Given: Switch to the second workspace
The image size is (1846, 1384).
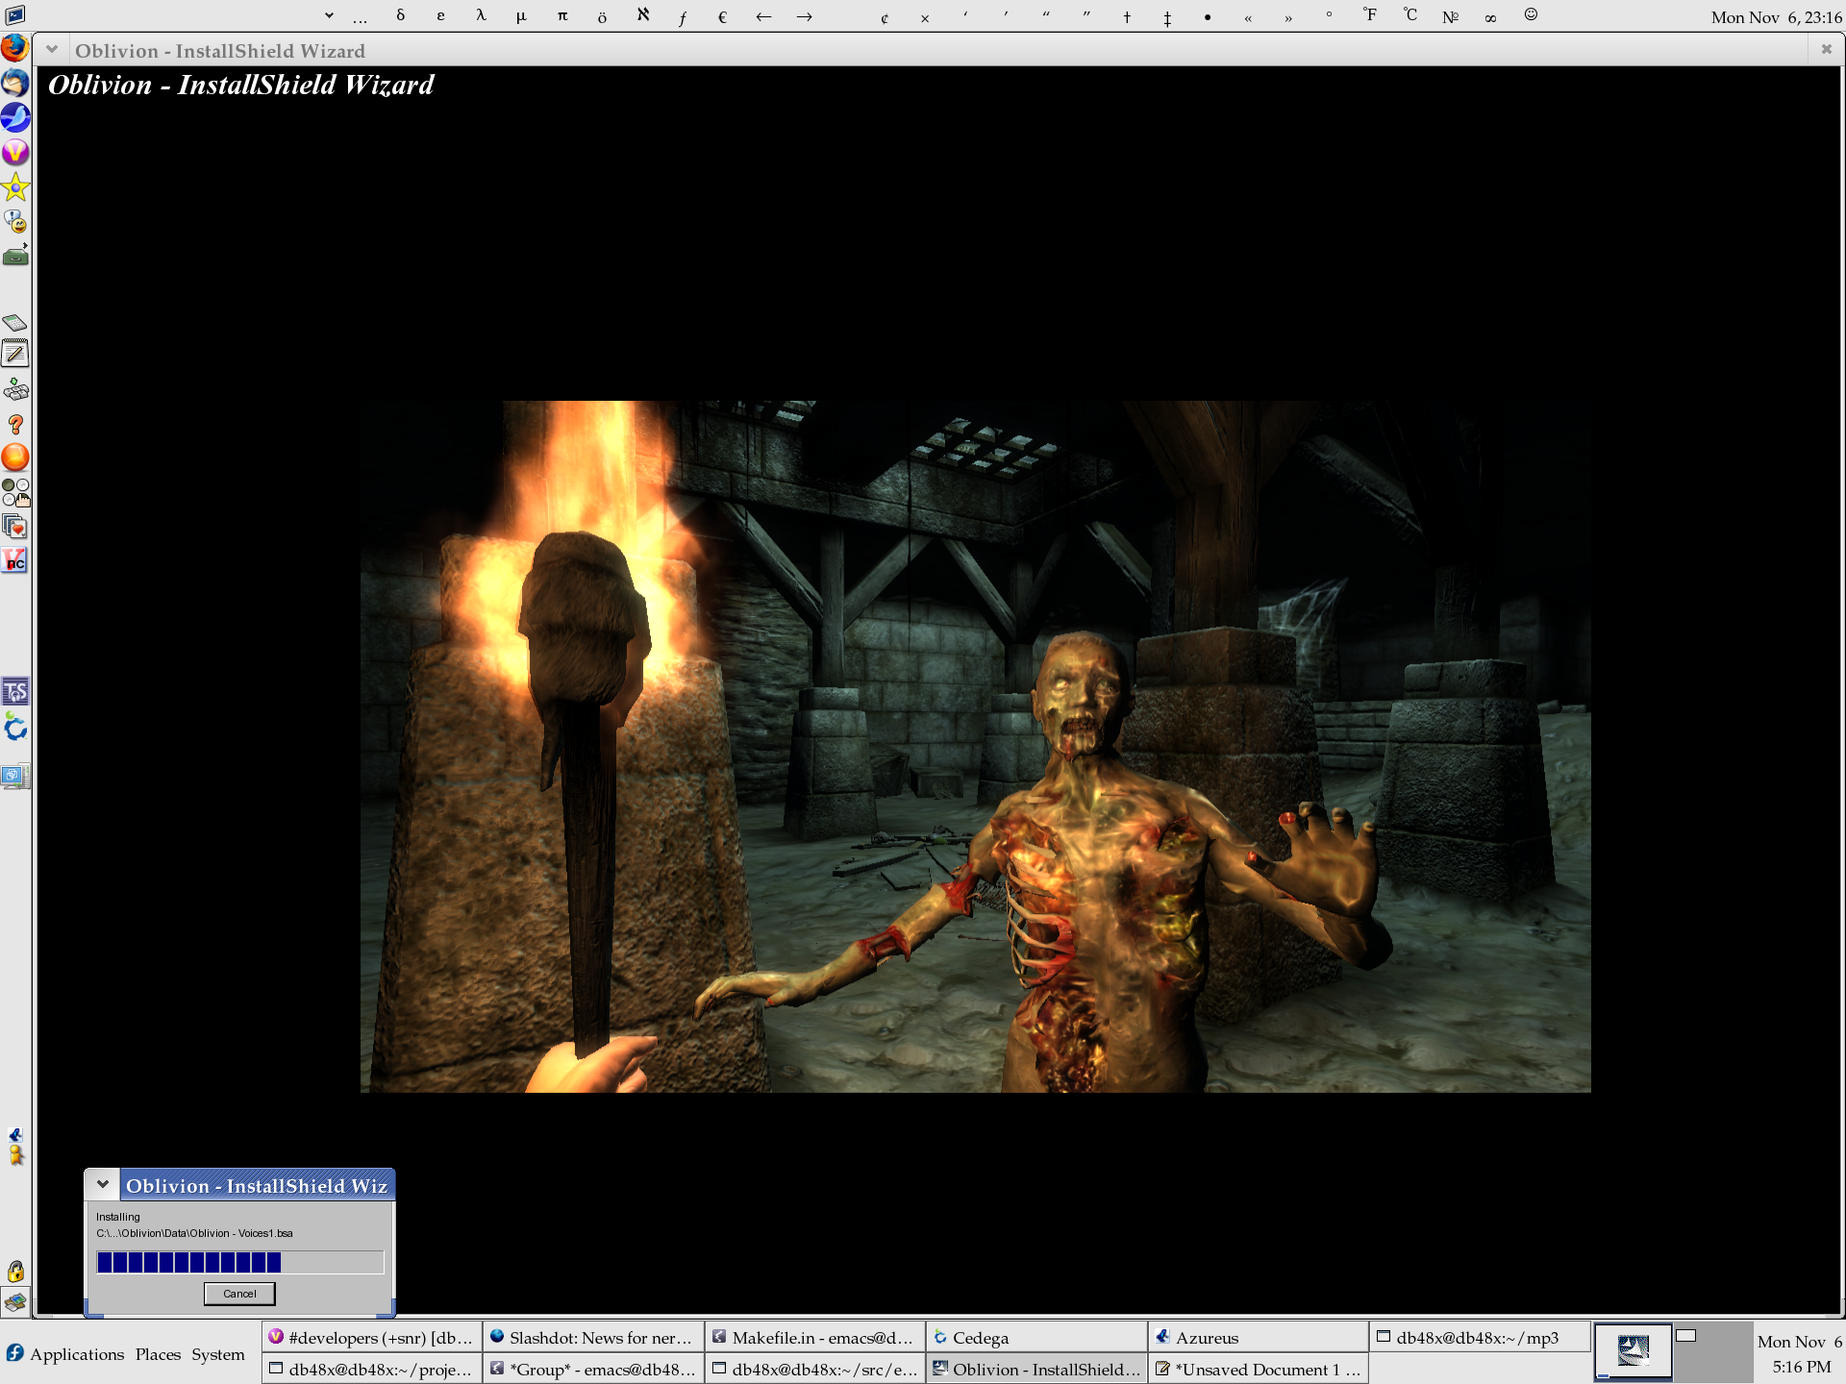Looking at the screenshot, I should (1711, 1352).
